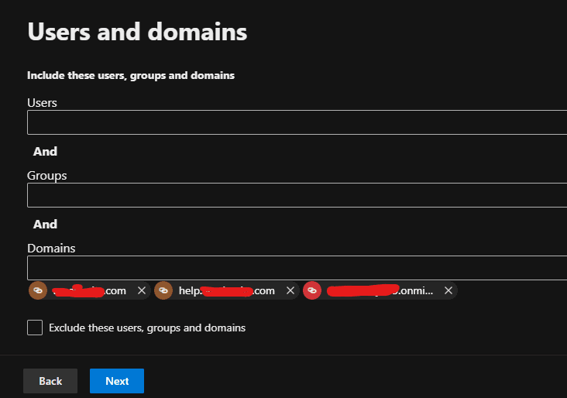The height and width of the screenshot is (398, 567).
Task: Remove the help. domain chip
Action: coord(290,290)
